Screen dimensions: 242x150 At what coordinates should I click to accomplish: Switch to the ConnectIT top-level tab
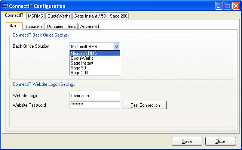pyautogui.click(x=14, y=15)
